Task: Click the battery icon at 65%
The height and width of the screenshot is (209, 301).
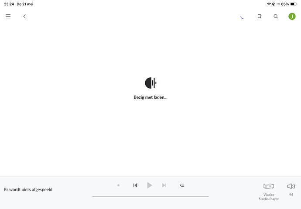Action: tap(294, 4)
